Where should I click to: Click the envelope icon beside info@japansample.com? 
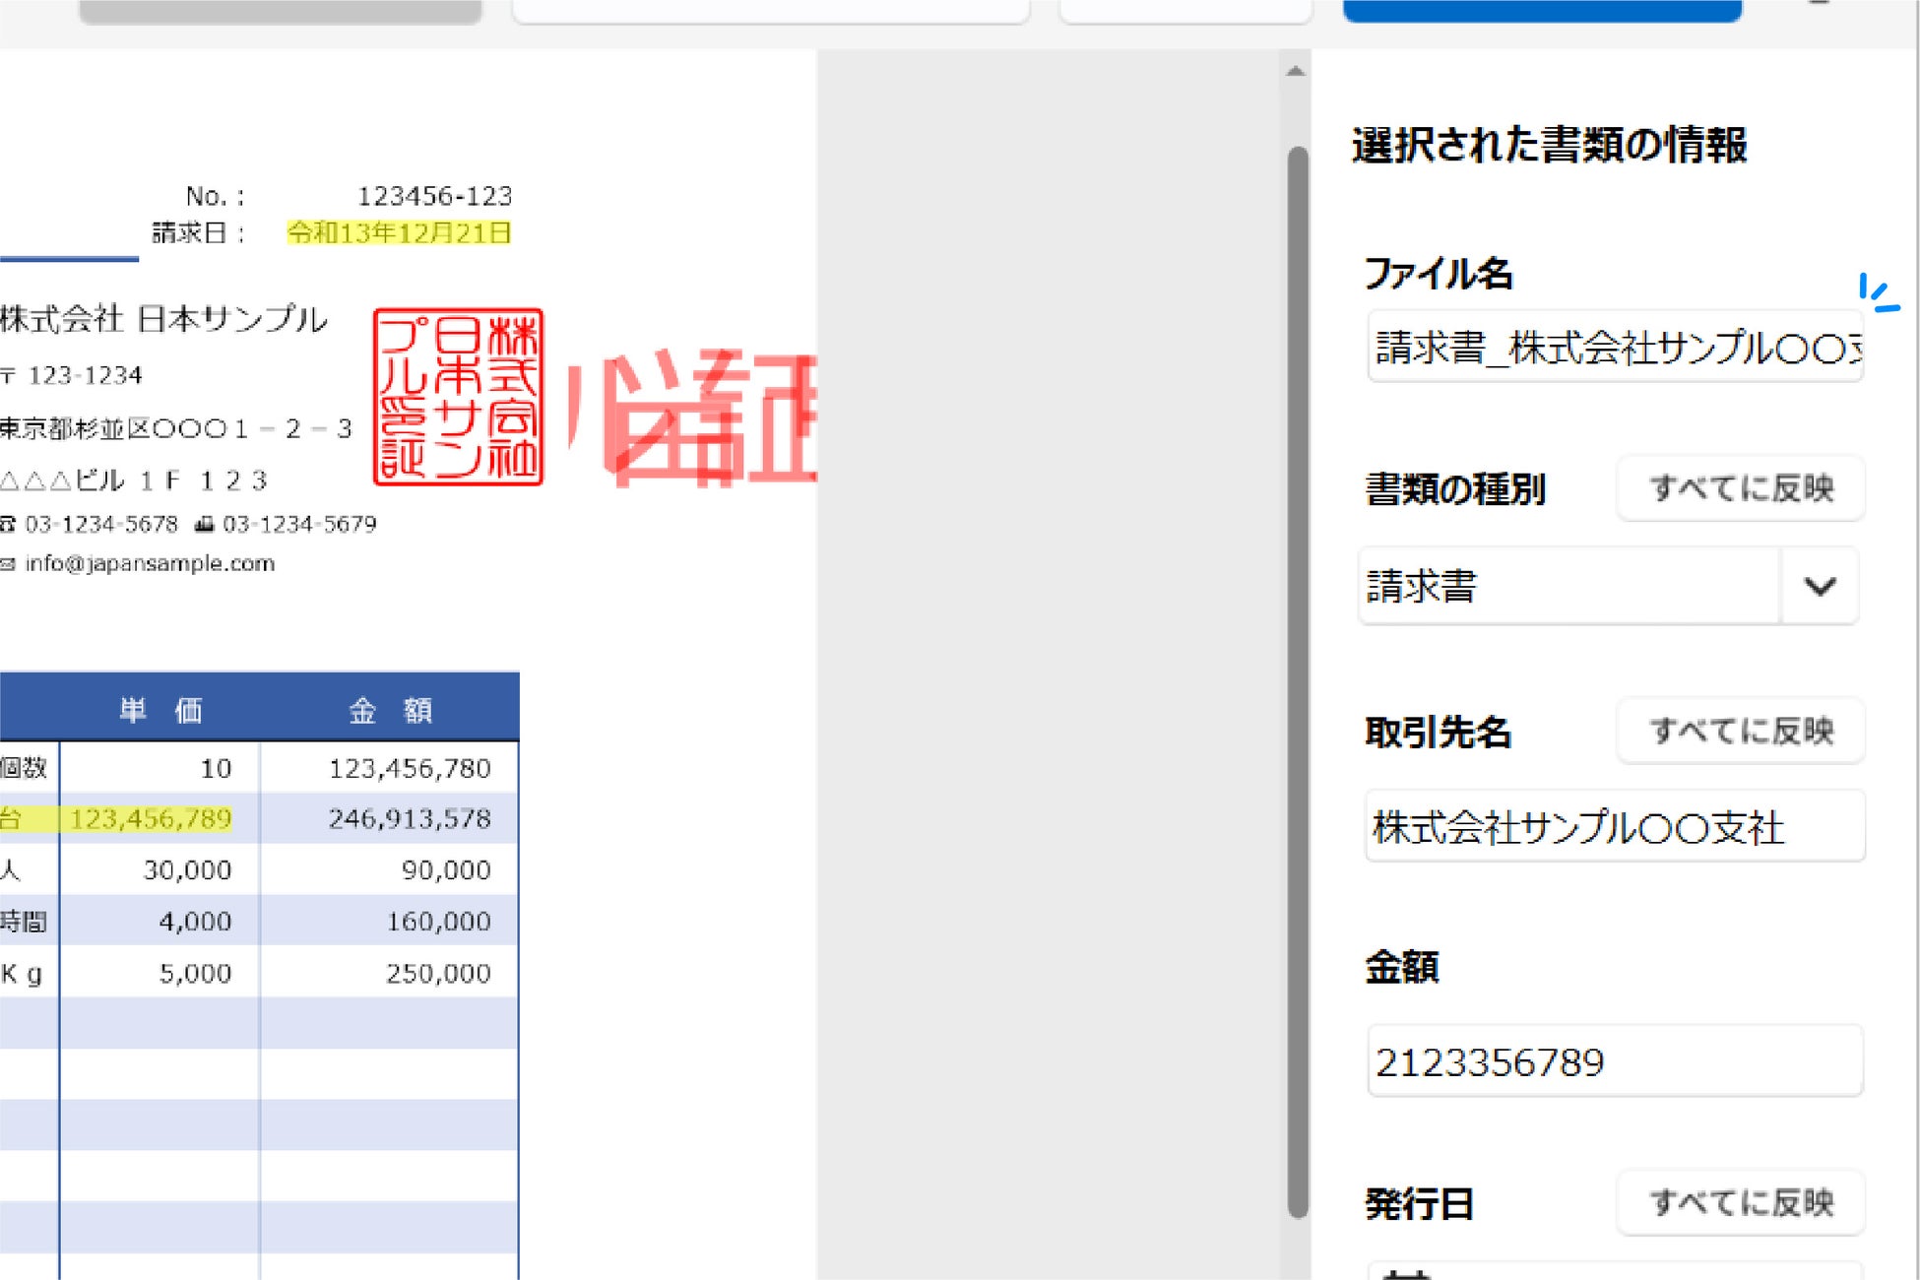click(8, 564)
